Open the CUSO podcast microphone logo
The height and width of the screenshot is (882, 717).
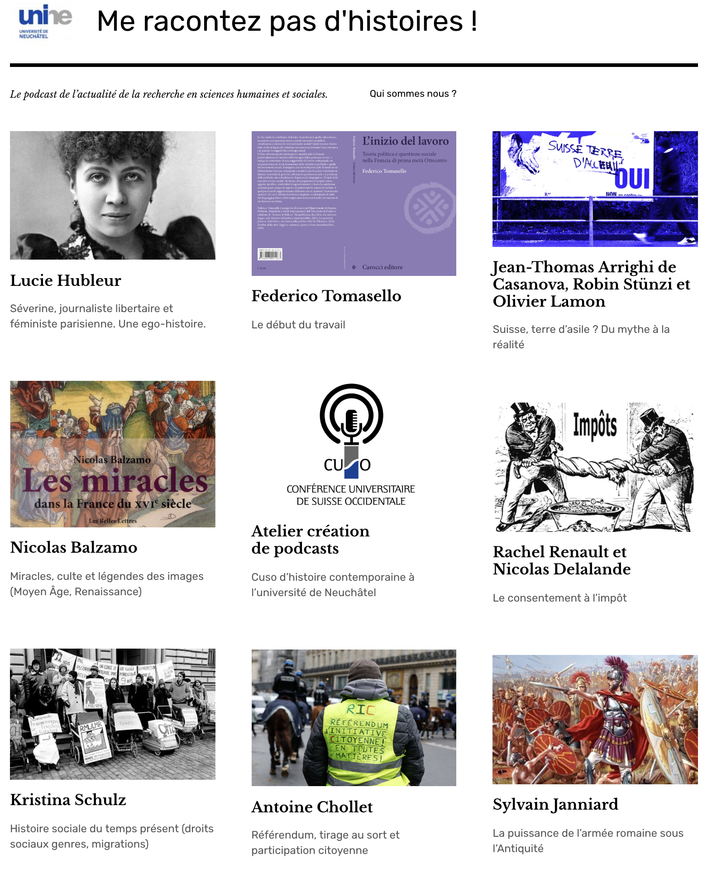351,446
